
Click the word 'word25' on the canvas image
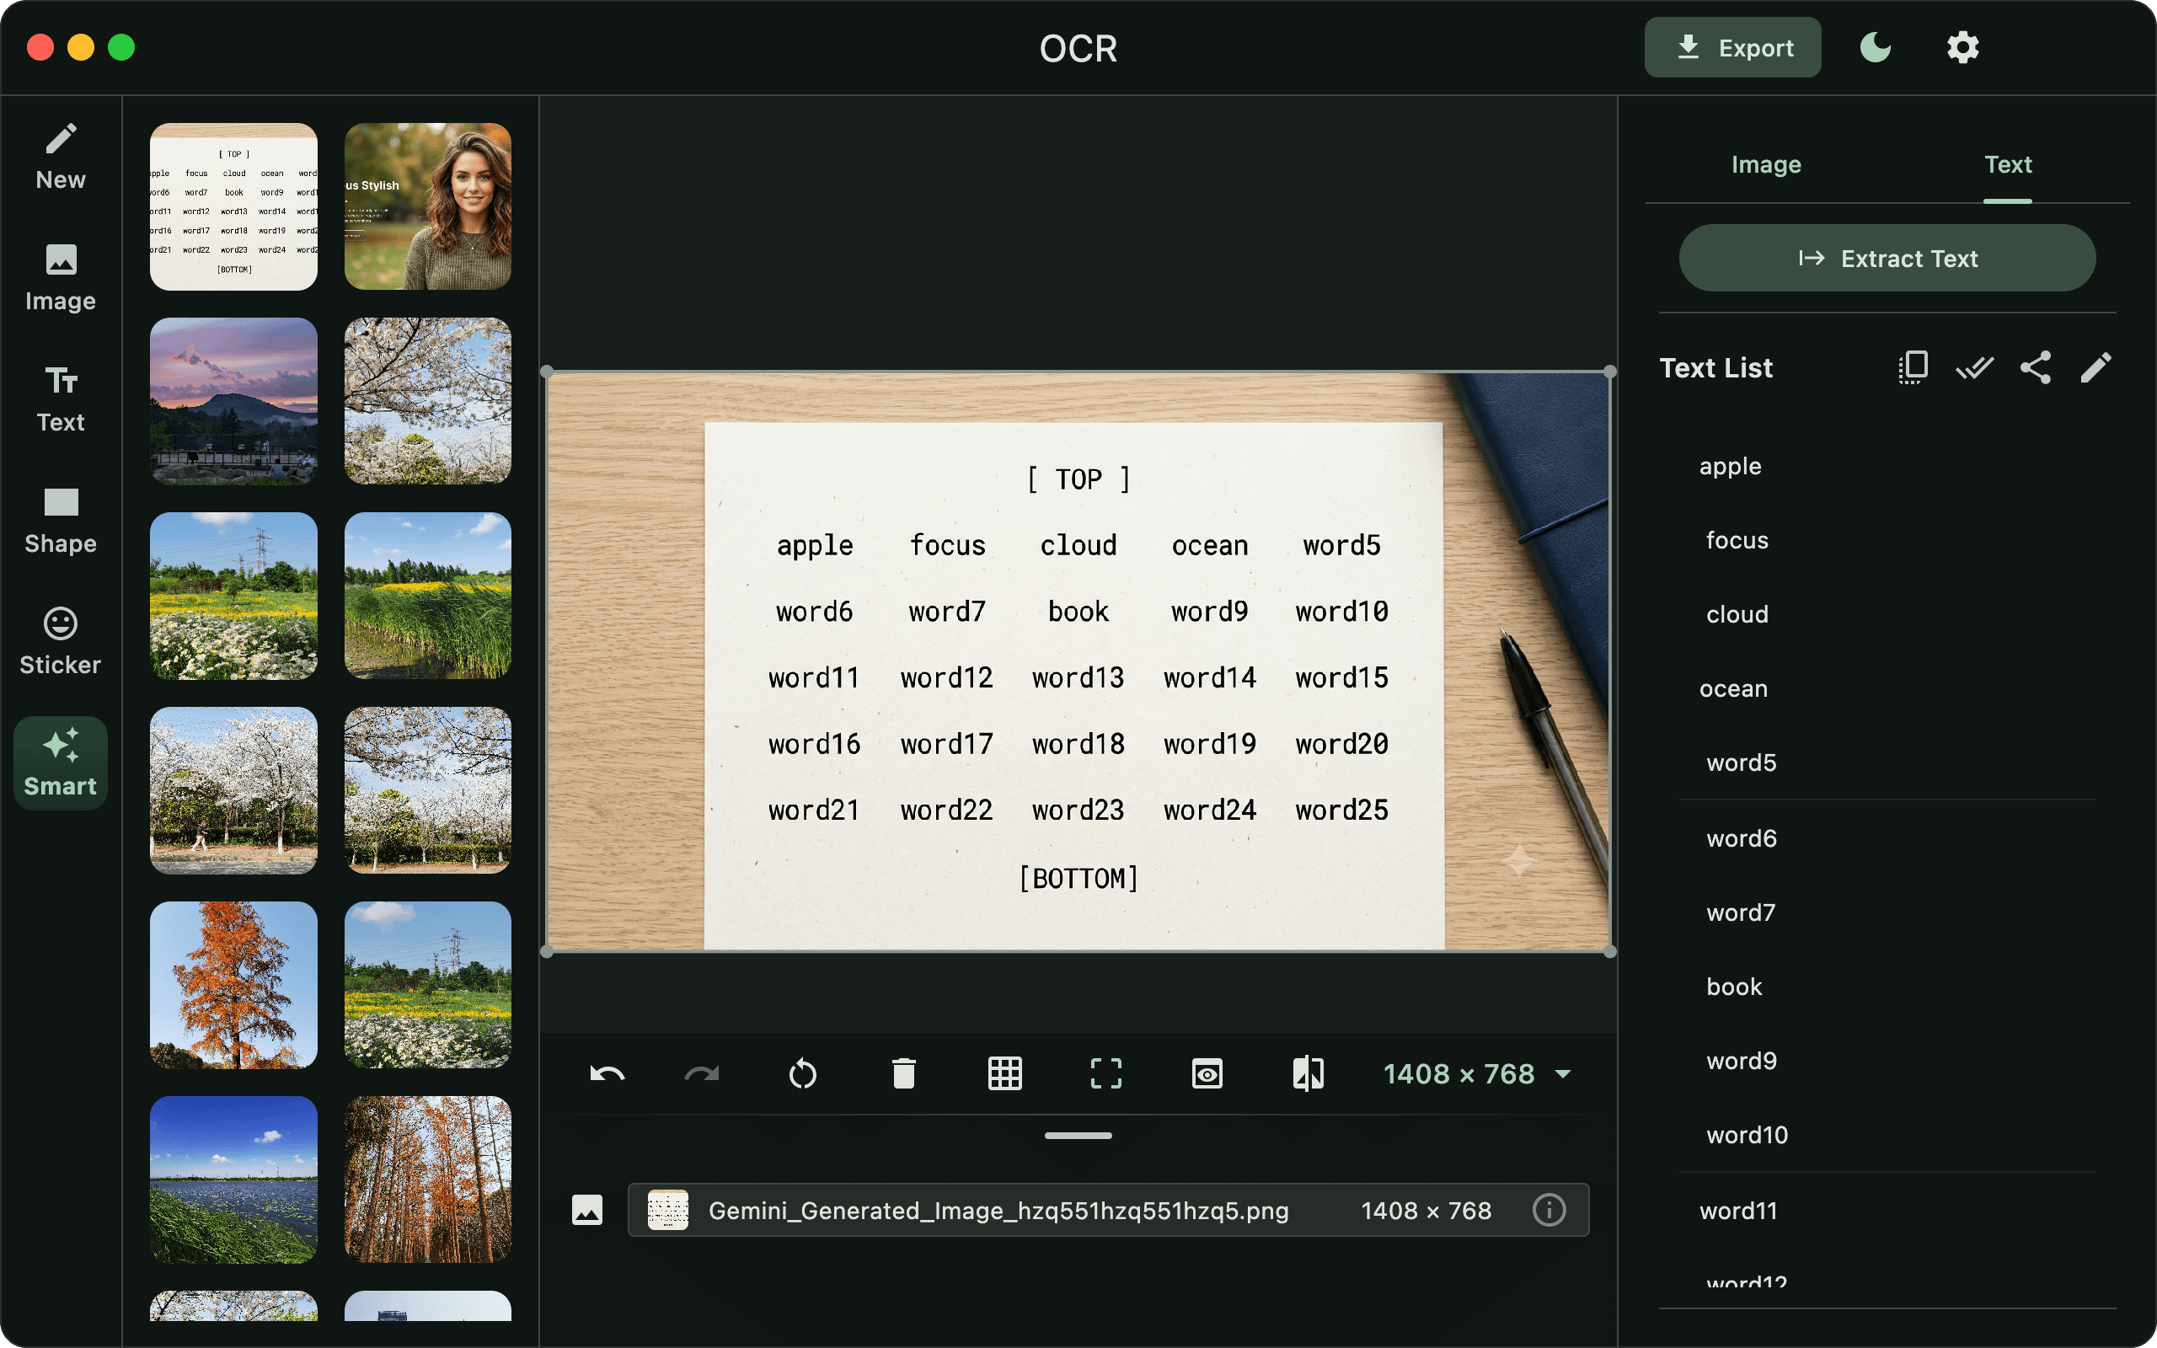[1341, 810]
